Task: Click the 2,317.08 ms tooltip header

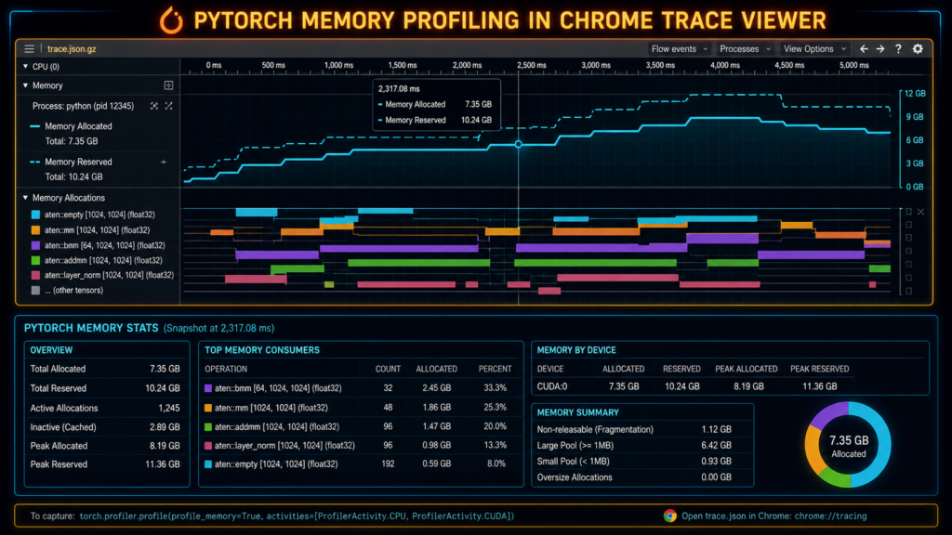Action: pos(399,88)
